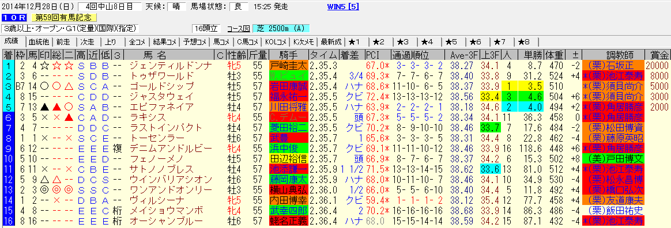
Task: Open the 前走 tab
Action: coord(64,42)
